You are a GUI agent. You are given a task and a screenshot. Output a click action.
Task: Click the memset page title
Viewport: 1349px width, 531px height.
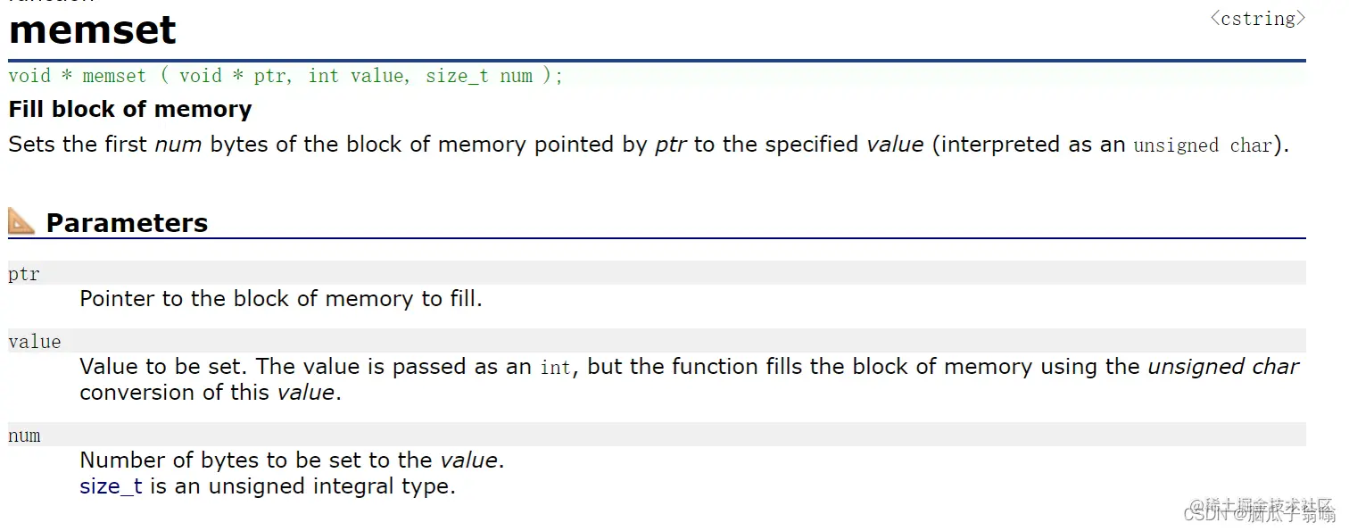pyautogui.click(x=93, y=29)
